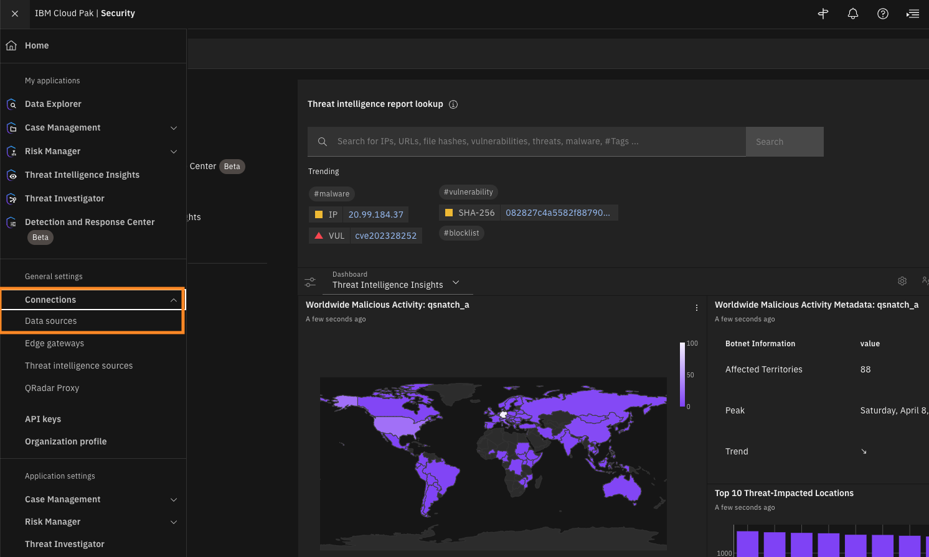Open Data Explorer from the menu

click(x=53, y=104)
